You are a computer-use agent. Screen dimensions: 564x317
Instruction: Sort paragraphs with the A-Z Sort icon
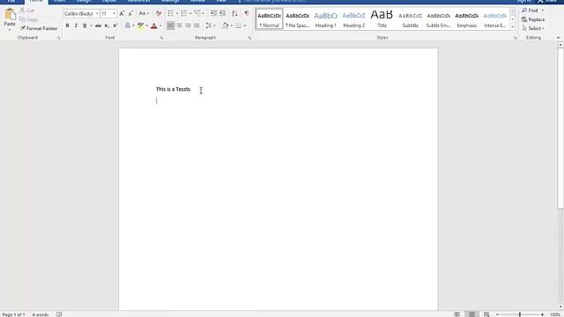coord(234,14)
